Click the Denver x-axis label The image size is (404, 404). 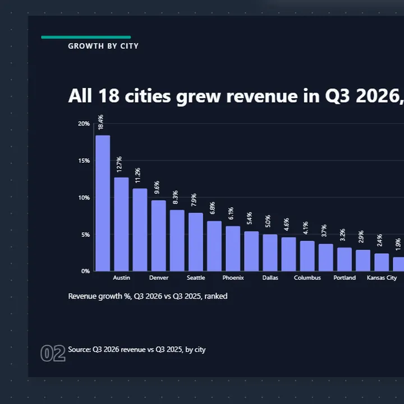click(159, 278)
